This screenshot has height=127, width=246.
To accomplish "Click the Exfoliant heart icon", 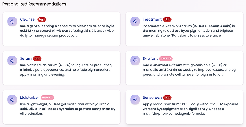I will (135, 61).
